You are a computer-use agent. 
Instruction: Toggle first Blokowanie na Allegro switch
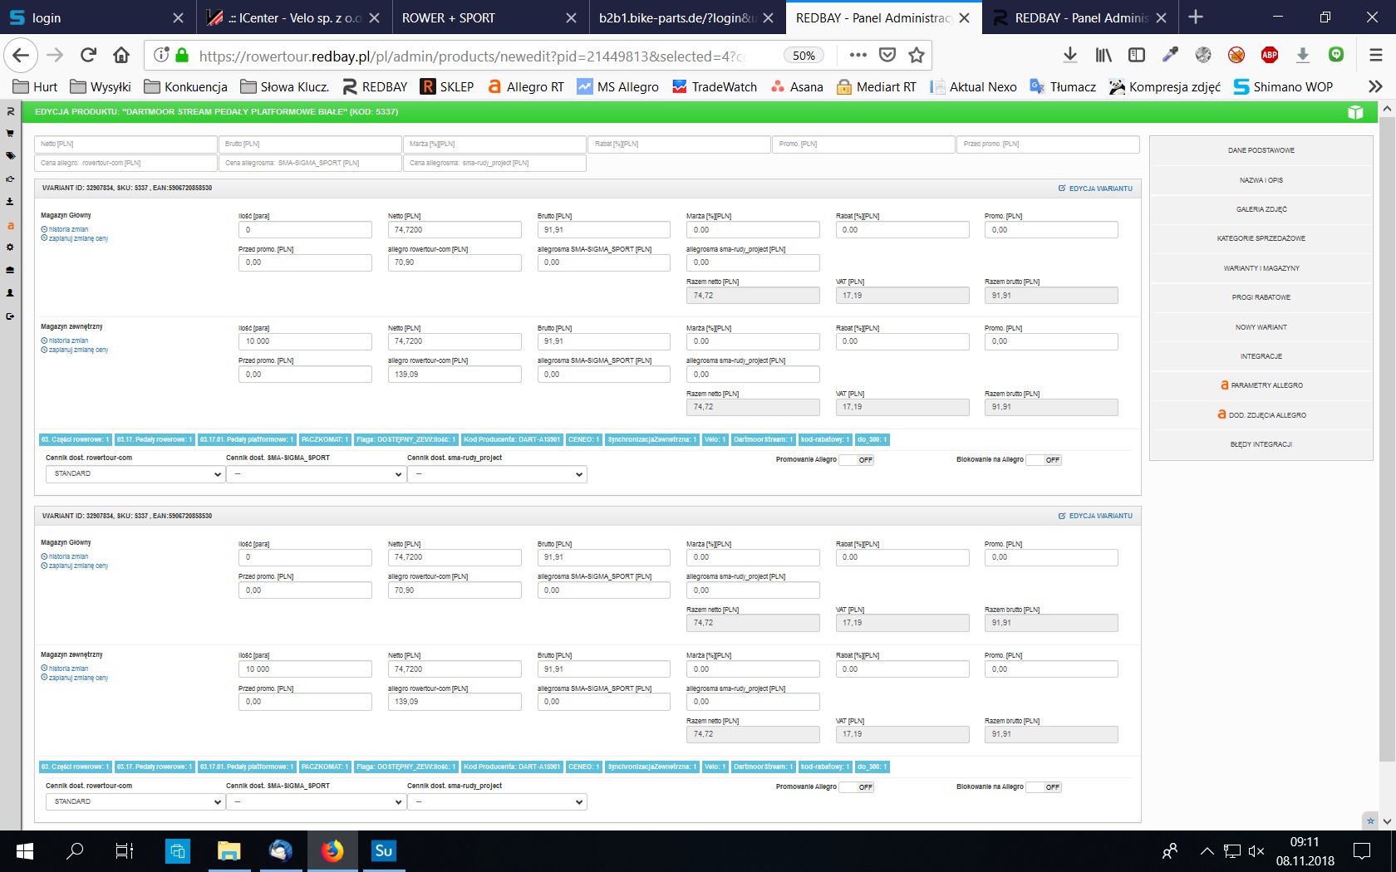1043,460
